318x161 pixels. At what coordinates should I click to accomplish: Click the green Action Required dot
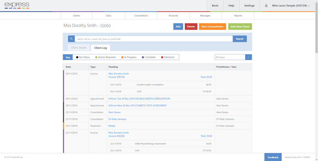click(x=96, y=58)
